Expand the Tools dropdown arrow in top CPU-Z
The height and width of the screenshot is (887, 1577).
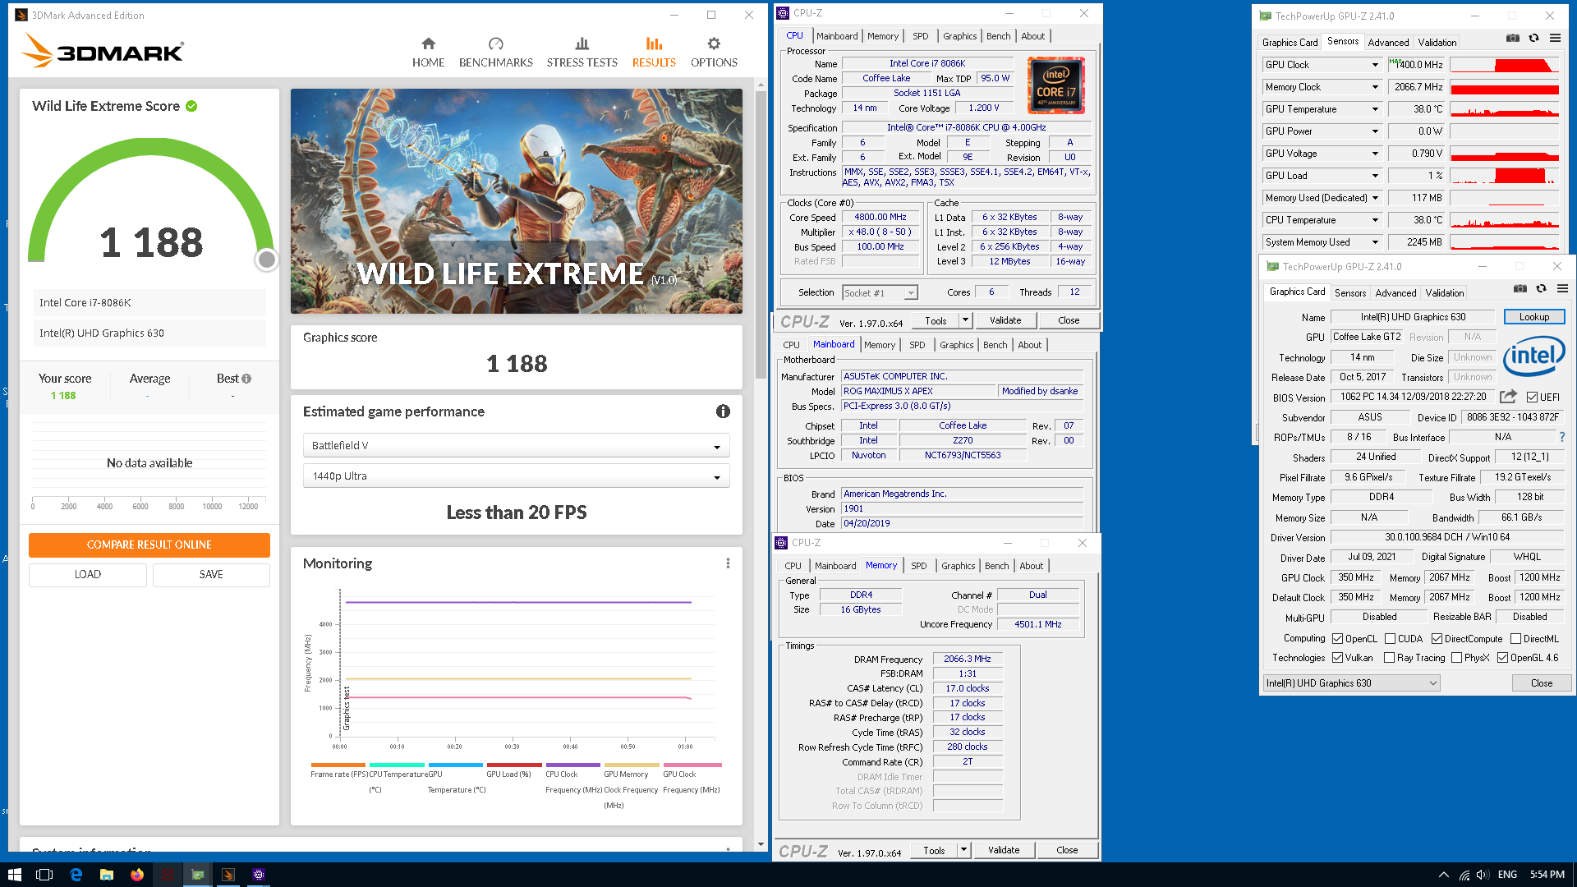click(965, 320)
